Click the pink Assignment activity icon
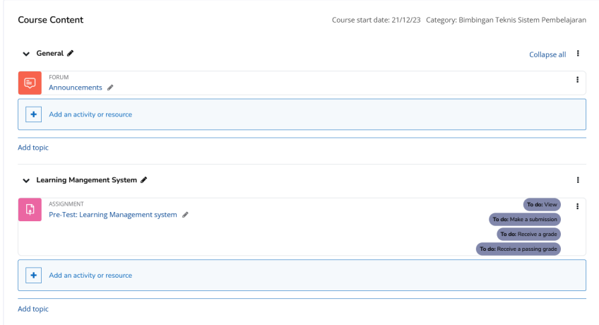This screenshot has width=599, height=325. tap(30, 209)
